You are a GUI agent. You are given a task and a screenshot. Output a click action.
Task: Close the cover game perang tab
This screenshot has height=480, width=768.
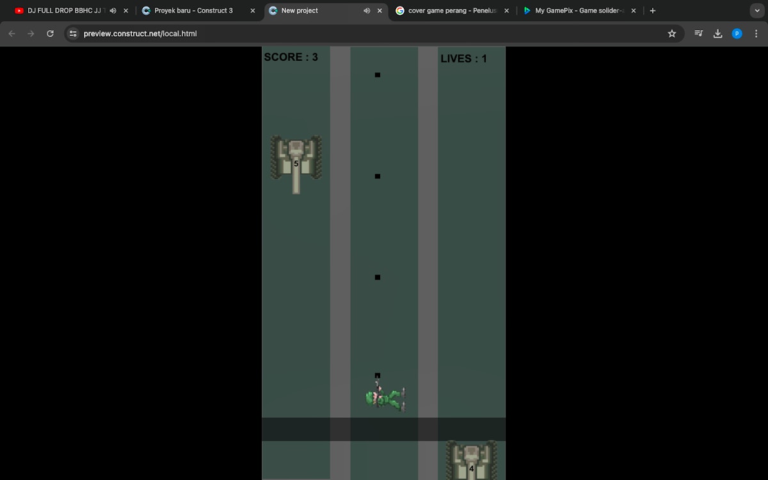506,11
